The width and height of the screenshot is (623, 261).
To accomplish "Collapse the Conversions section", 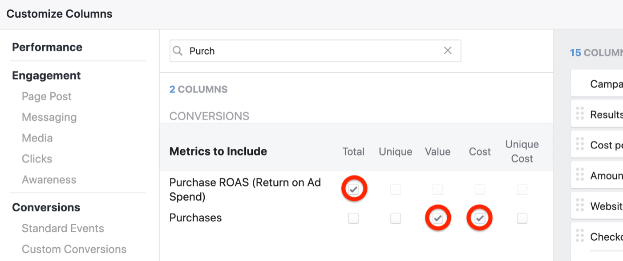I will [46, 207].
